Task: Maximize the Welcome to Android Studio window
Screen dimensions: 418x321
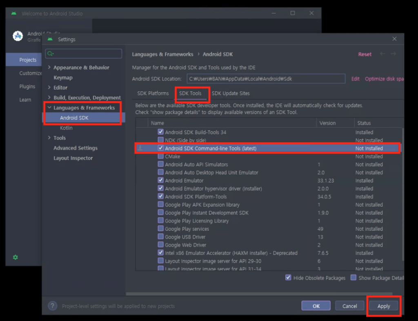Action: click(x=292, y=13)
